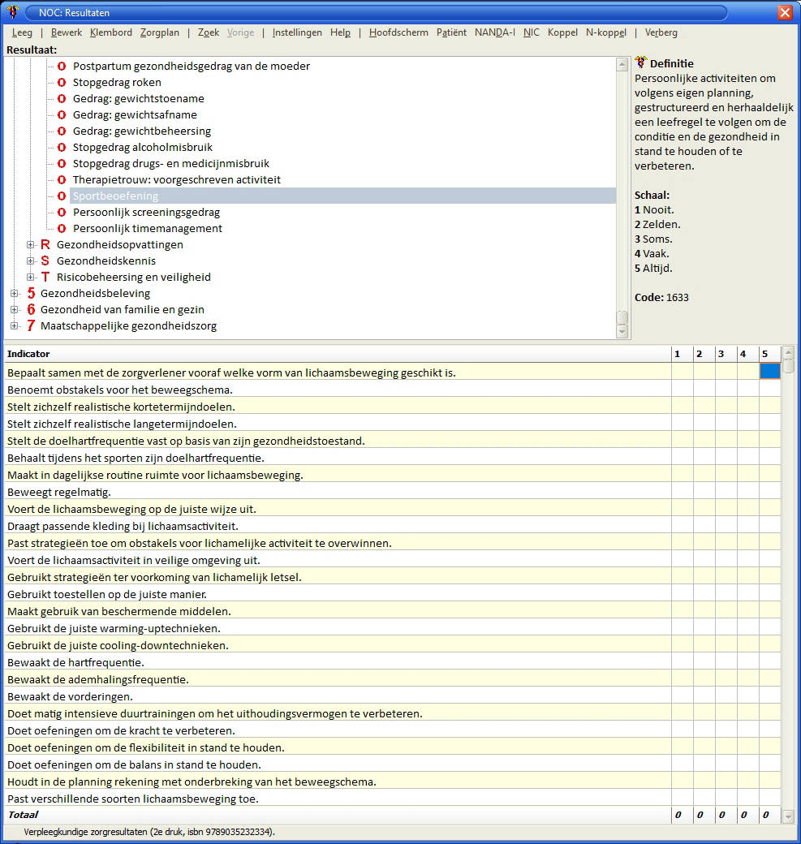Viewport: 801px width, 844px height.
Task: Click the red O icon beside Stopgedrag roken
Action: click(x=62, y=82)
